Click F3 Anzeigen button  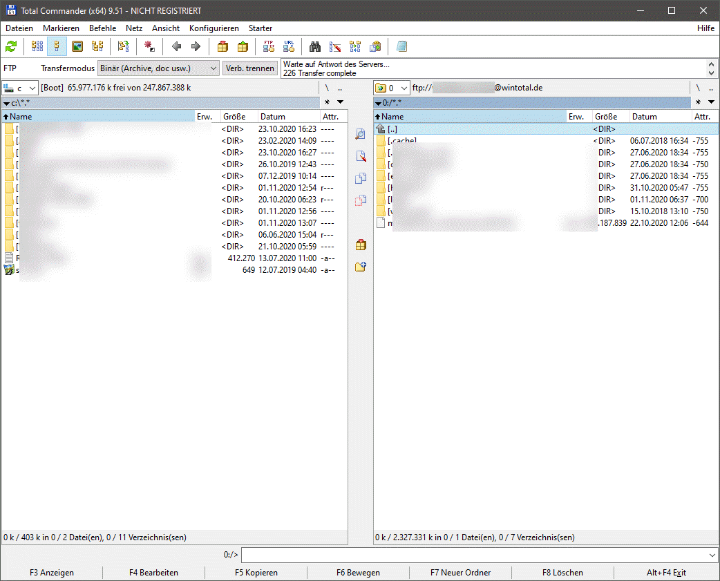click(x=52, y=572)
